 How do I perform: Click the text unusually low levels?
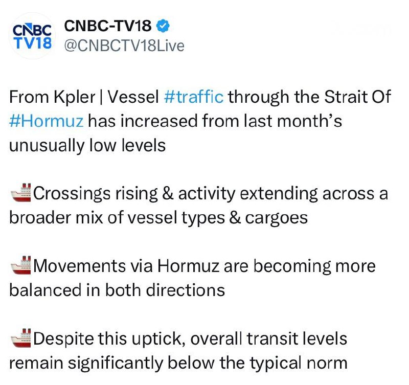click(x=87, y=145)
